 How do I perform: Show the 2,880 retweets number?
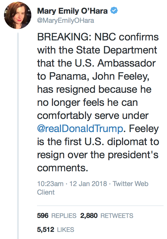click(x=89, y=216)
